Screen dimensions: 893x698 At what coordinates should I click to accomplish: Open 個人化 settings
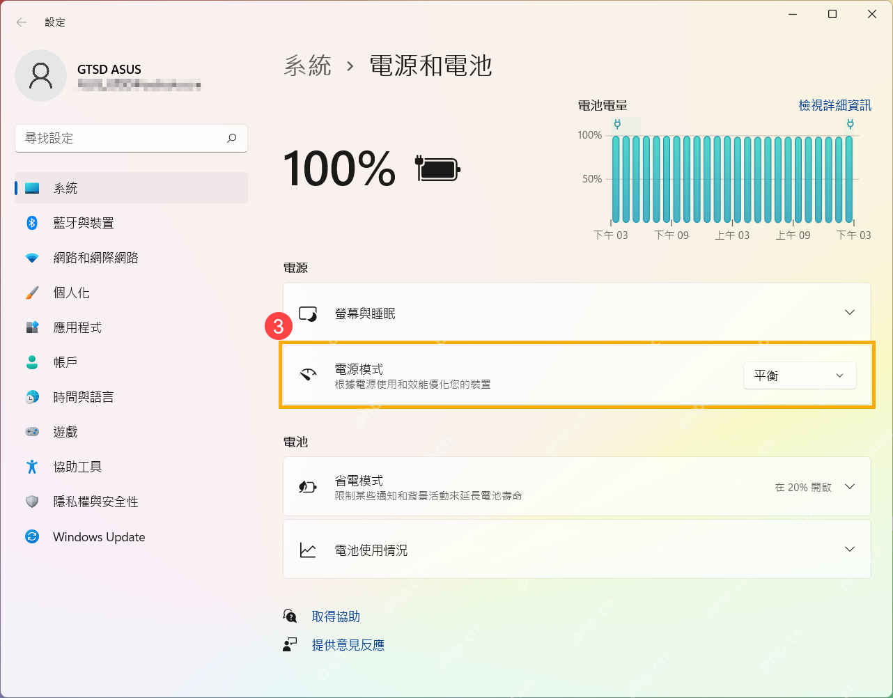[x=131, y=293]
